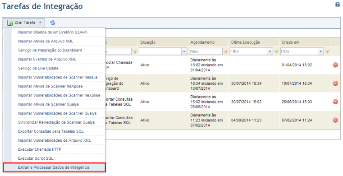Click the 30/07/2014 15:02 last execution cell
The width and height of the screenshot is (343, 176).
click(x=246, y=102)
